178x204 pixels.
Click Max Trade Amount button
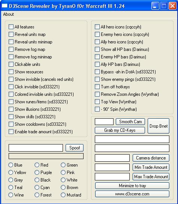pos(151,177)
